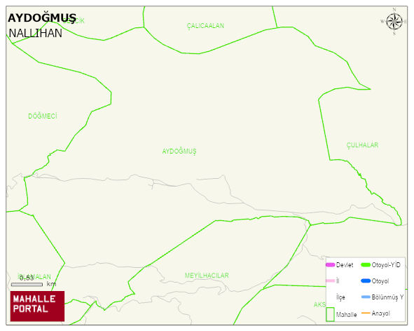Screen dimensions: 414x331
Task: Click the Mahalle Portal logo
Action: click(x=37, y=306)
